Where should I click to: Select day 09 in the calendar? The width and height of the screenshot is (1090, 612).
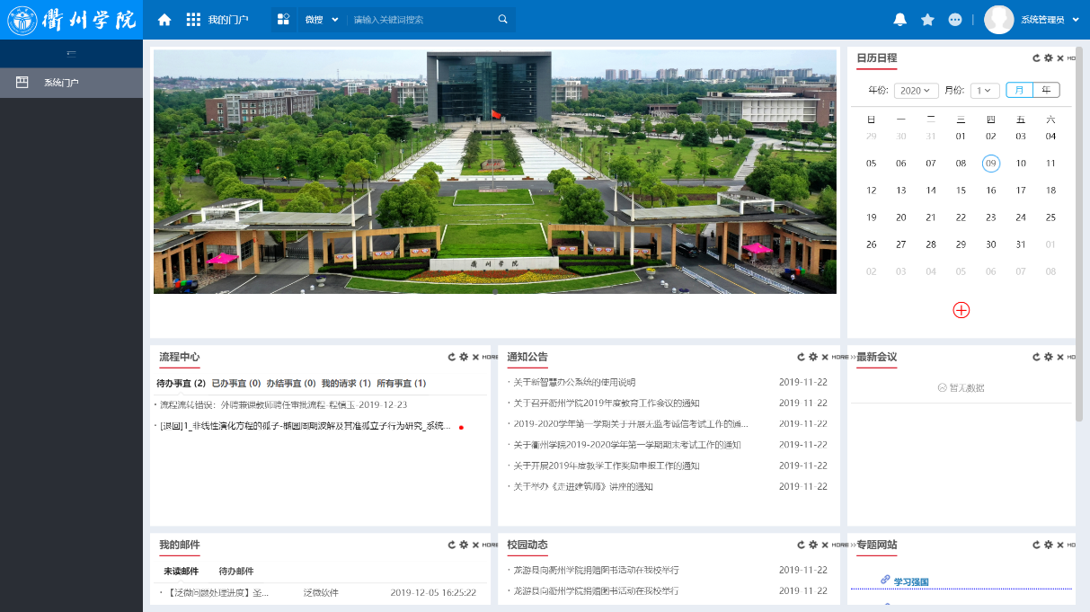coord(991,164)
